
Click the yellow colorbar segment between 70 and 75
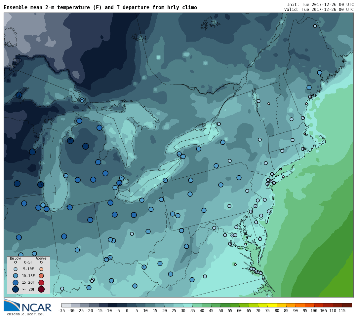pos(262,305)
